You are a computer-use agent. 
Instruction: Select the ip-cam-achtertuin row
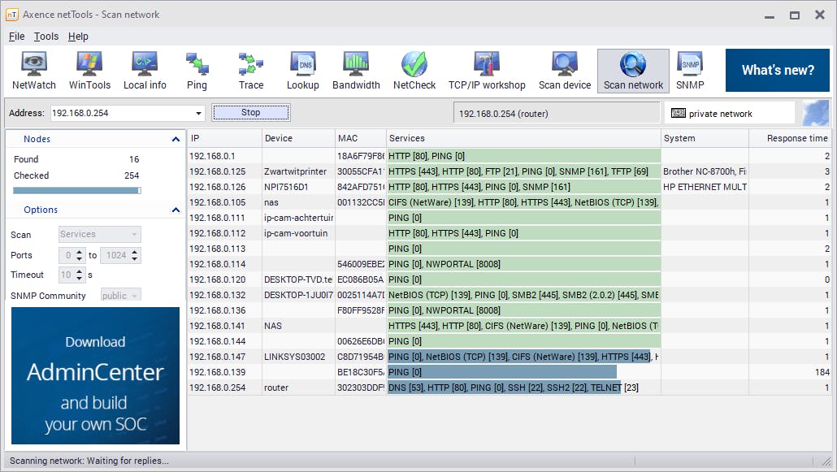click(510, 218)
